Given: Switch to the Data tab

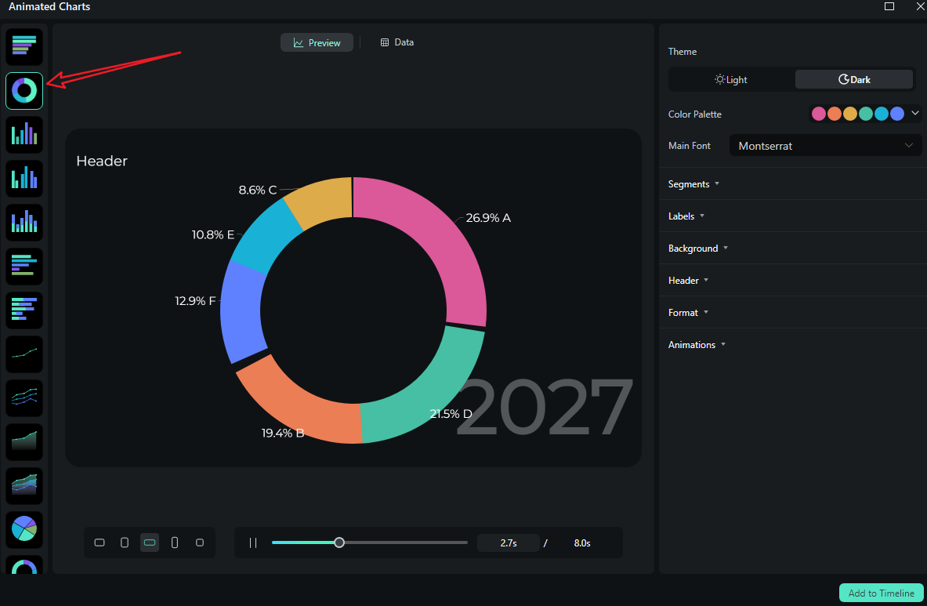Looking at the screenshot, I should 397,42.
